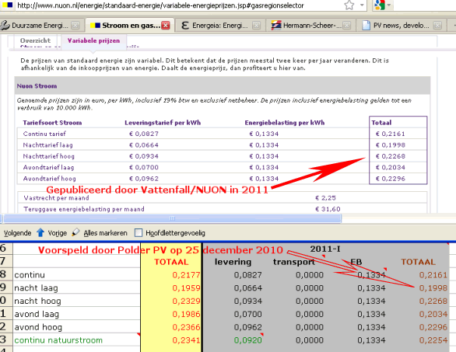Click the PV news tab page icon
The image size is (456, 352).
pyautogui.click(x=367, y=26)
